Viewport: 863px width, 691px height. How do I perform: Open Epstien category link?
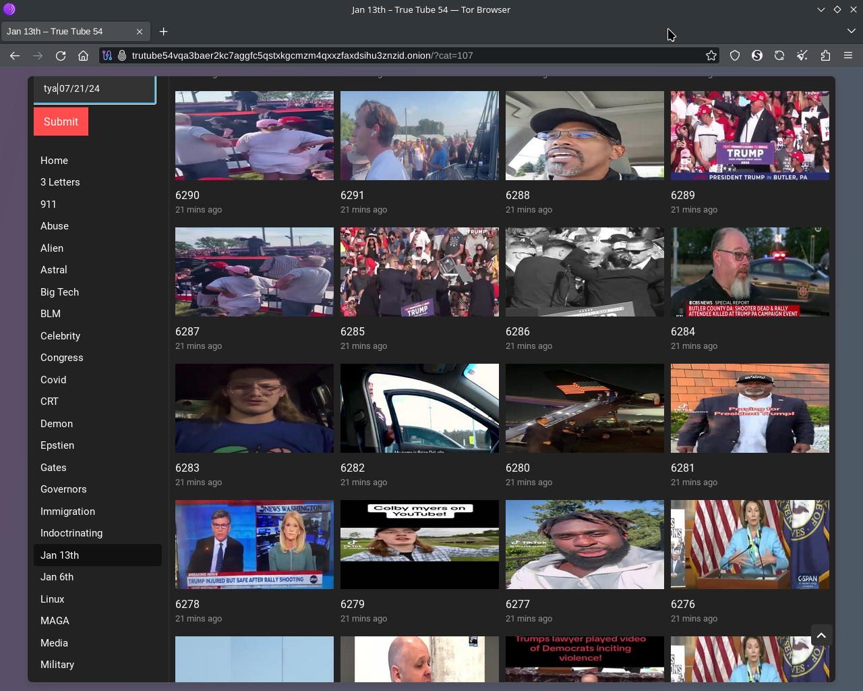[57, 445]
